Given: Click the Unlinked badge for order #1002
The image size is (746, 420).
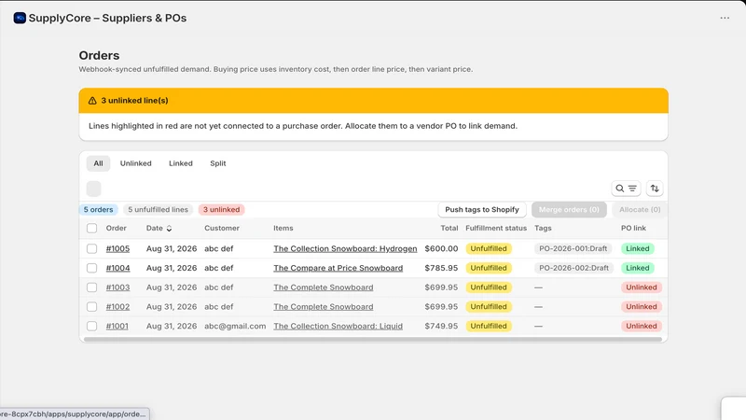Looking at the screenshot, I should pyautogui.click(x=642, y=307).
